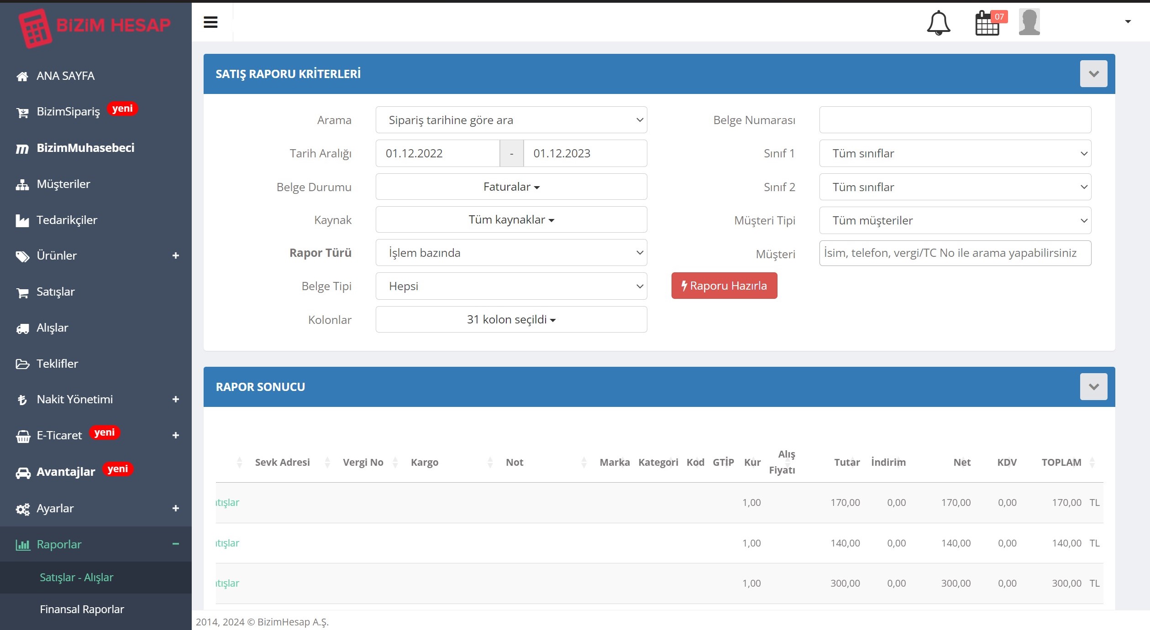Click the Belge Numarası input field
This screenshot has height=630, width=1150.
[x=955, y=120]
